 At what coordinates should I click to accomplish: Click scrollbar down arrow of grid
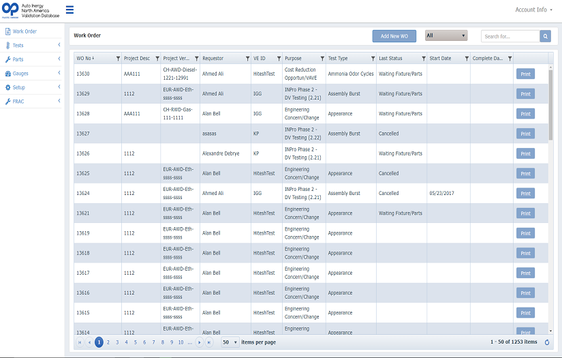550,331
